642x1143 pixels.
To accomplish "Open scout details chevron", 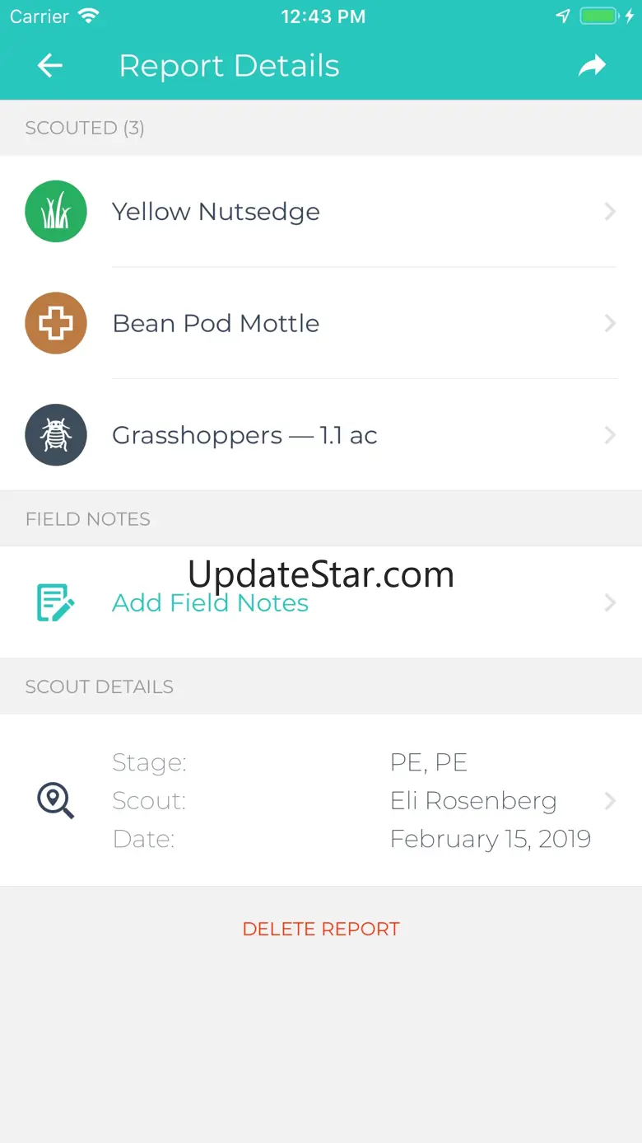I will (x=610, y=800).
